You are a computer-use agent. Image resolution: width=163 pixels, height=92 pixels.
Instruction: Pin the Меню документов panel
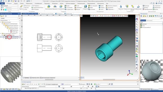coord(18,14)
